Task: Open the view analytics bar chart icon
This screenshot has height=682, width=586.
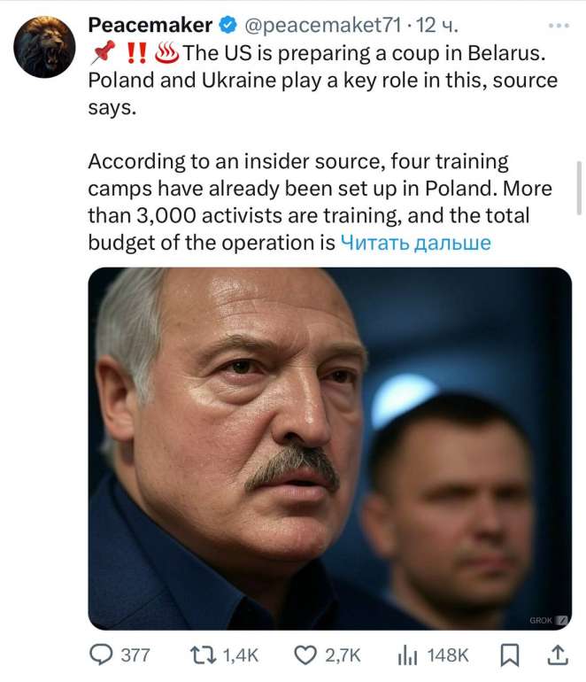Action: coord(406,655)
